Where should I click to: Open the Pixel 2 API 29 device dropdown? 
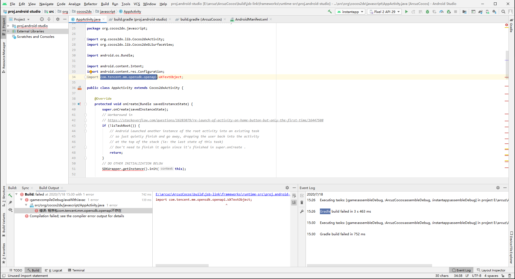coord(384,12)
